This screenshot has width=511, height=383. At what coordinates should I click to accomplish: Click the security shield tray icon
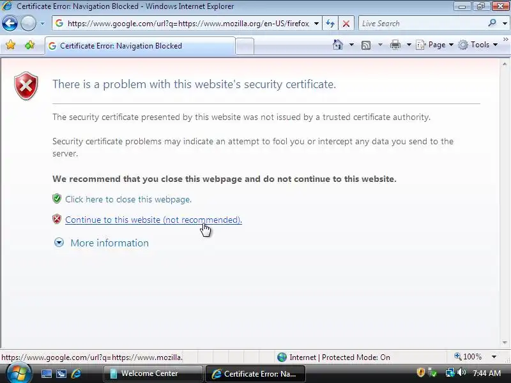[421, 372]
